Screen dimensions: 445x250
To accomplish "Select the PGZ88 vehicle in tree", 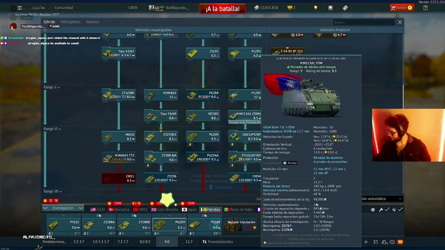I will [x=203, y=95].
